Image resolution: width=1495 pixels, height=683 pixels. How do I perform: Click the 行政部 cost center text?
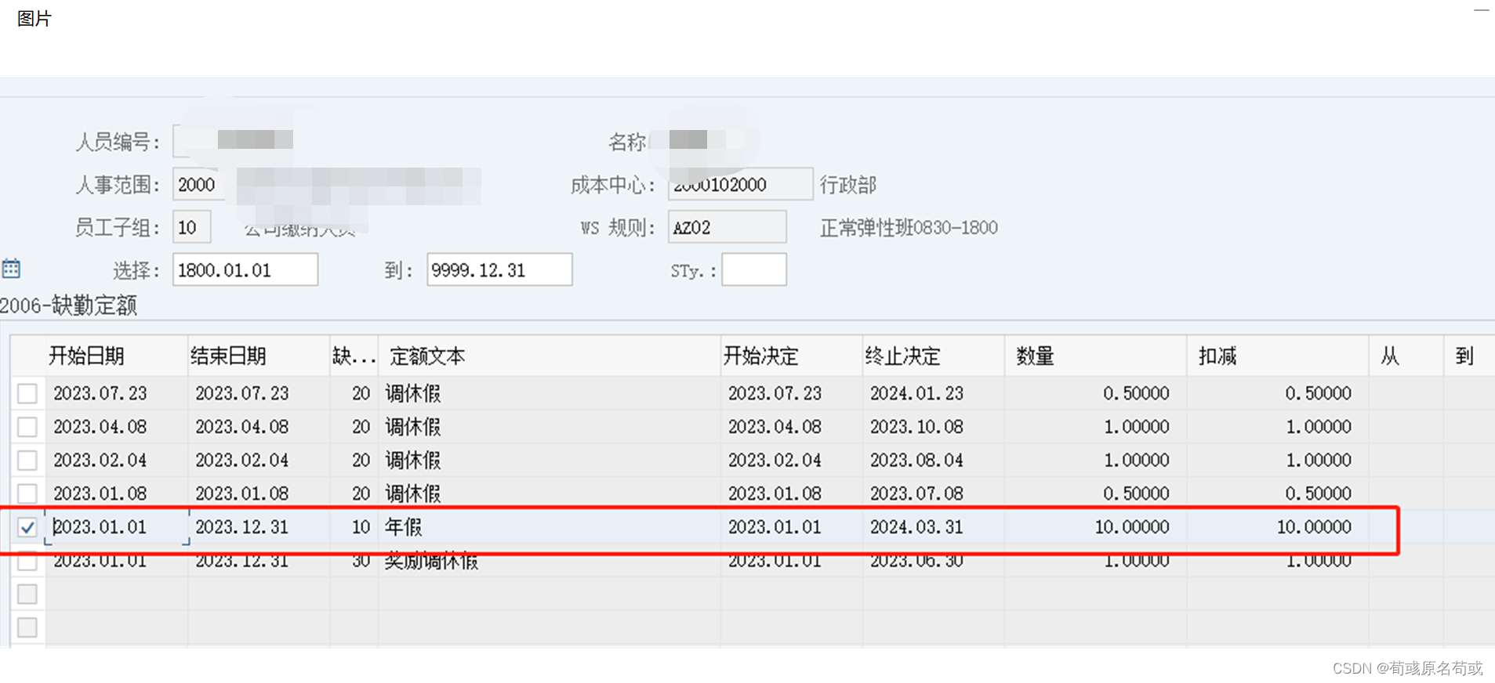pos(847,185)
